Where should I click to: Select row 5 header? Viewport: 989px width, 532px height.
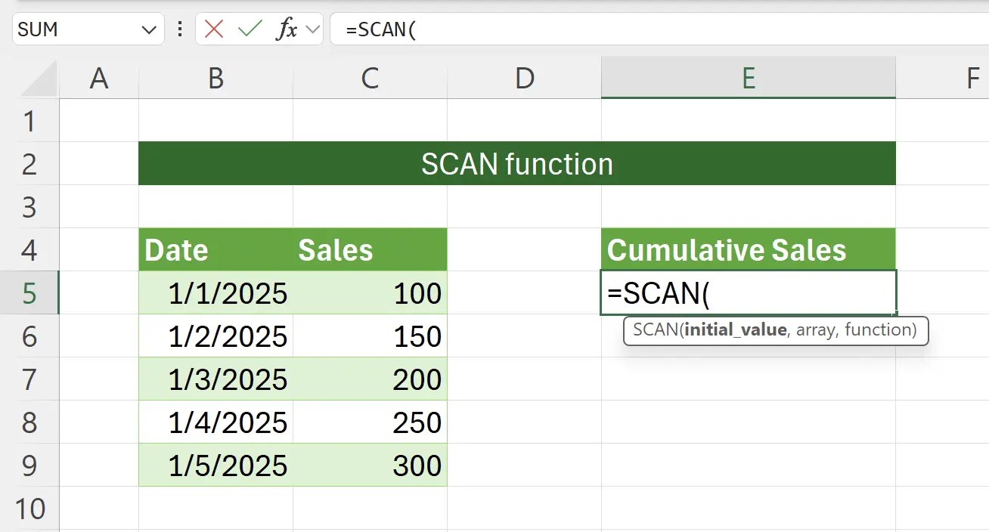29,293
